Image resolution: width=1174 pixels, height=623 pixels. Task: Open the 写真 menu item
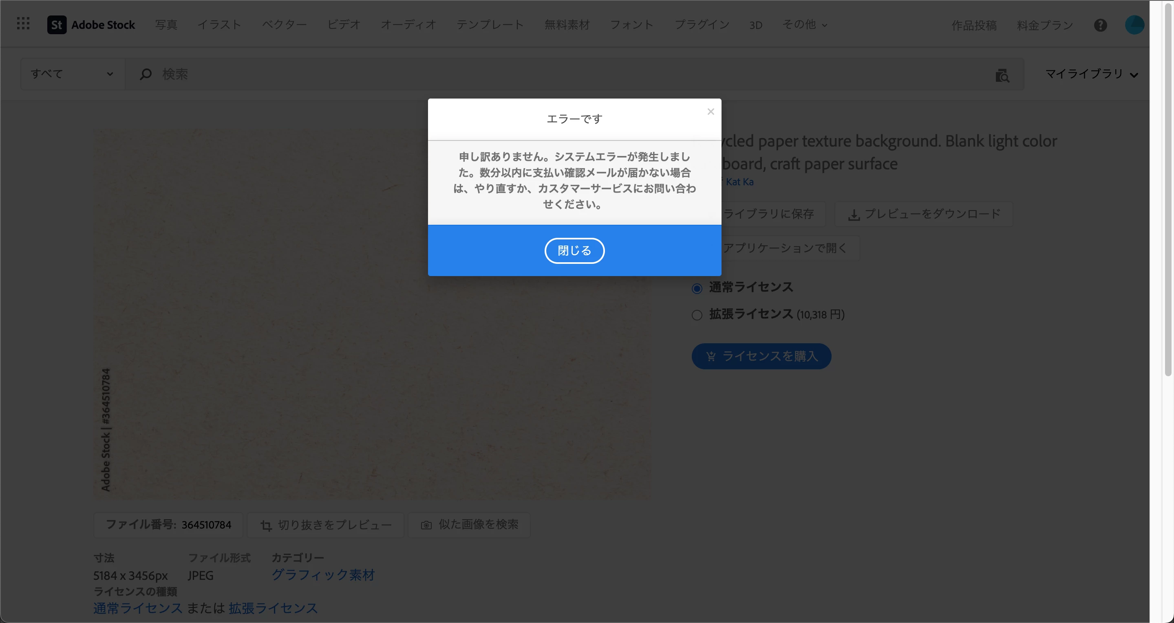click(166, 24)
